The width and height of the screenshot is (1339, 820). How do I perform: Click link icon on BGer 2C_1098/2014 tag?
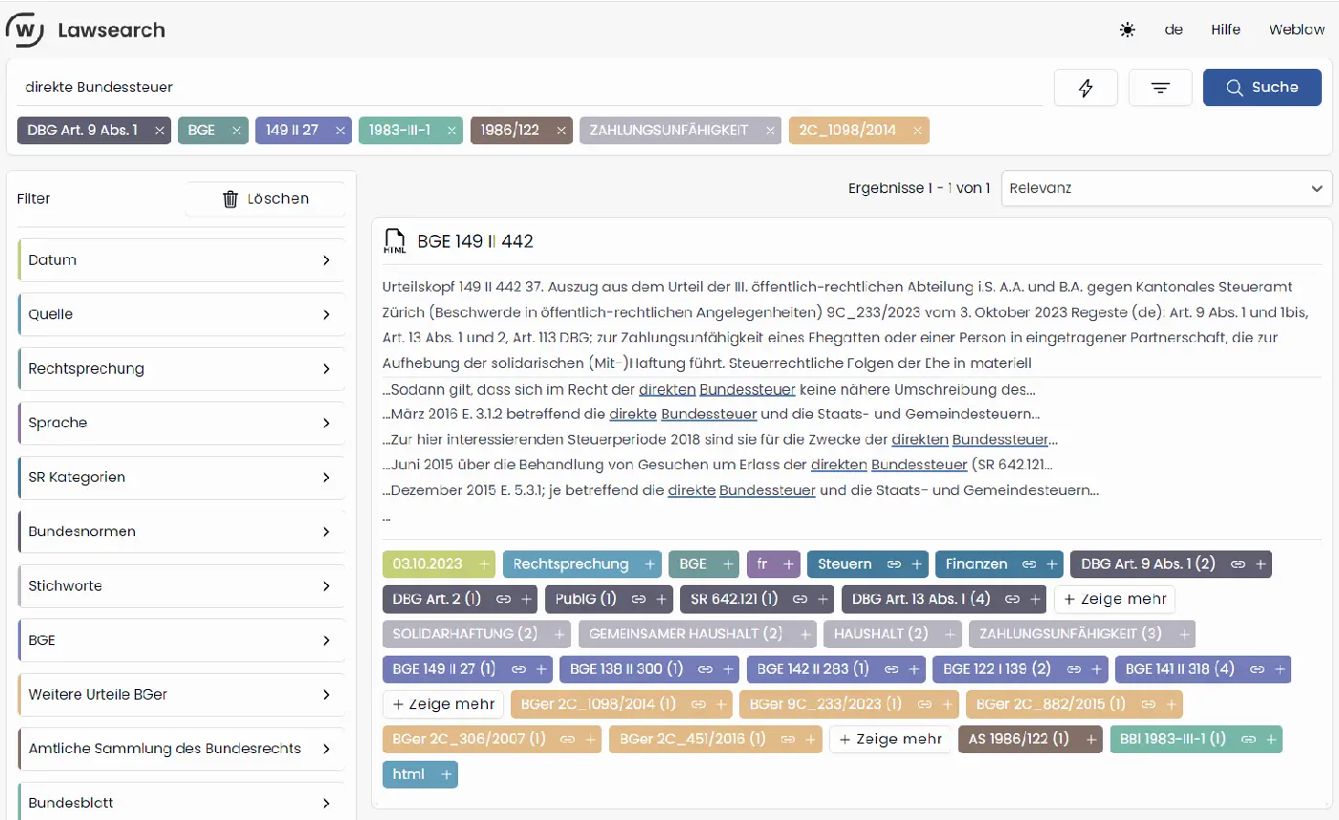[697, 704]
